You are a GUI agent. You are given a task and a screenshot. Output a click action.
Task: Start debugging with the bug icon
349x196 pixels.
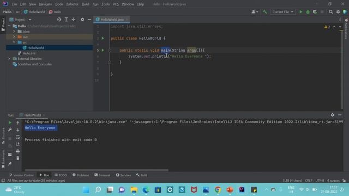[x=308, y=12]
